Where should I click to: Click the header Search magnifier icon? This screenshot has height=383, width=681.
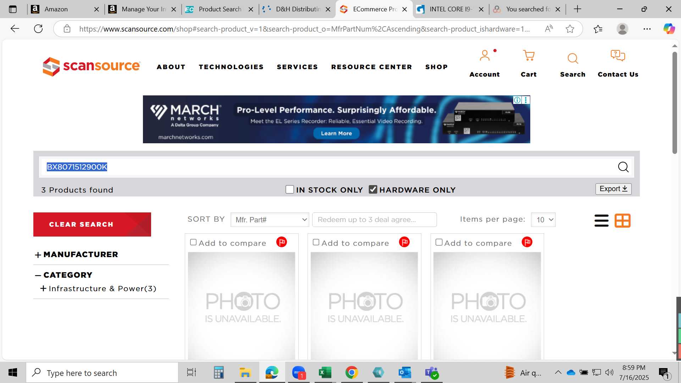click(572, 59)
